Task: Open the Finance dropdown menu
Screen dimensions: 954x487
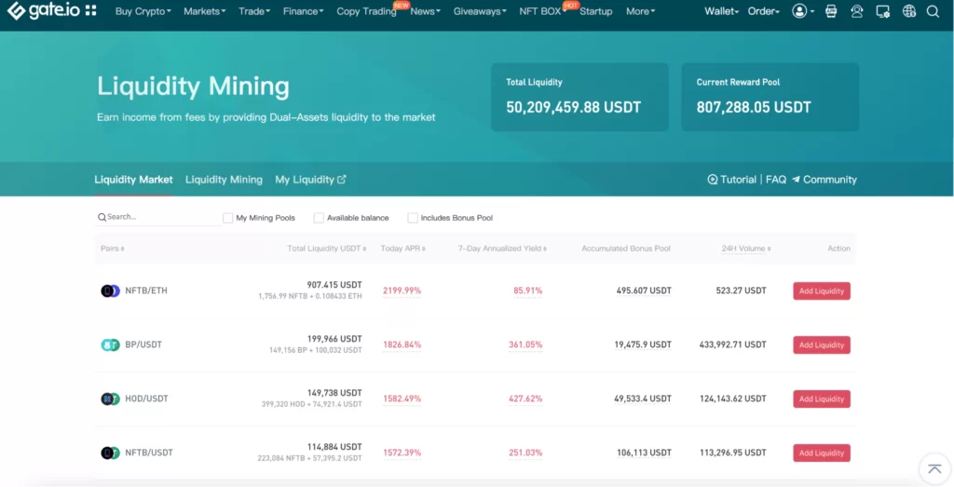Action: click(x=303, y=11)
